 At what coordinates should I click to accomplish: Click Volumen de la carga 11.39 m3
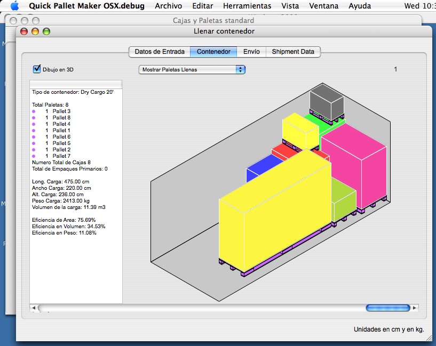pyautogui.click(x=68, y=207)
